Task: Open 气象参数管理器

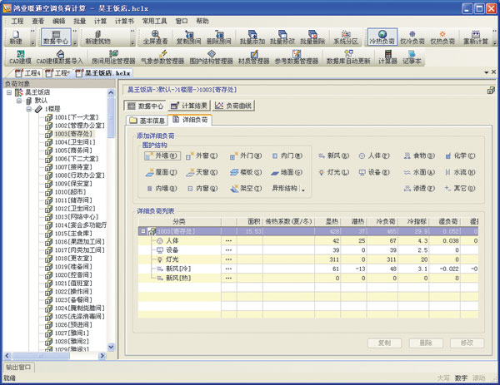Action: click(162, 57)
